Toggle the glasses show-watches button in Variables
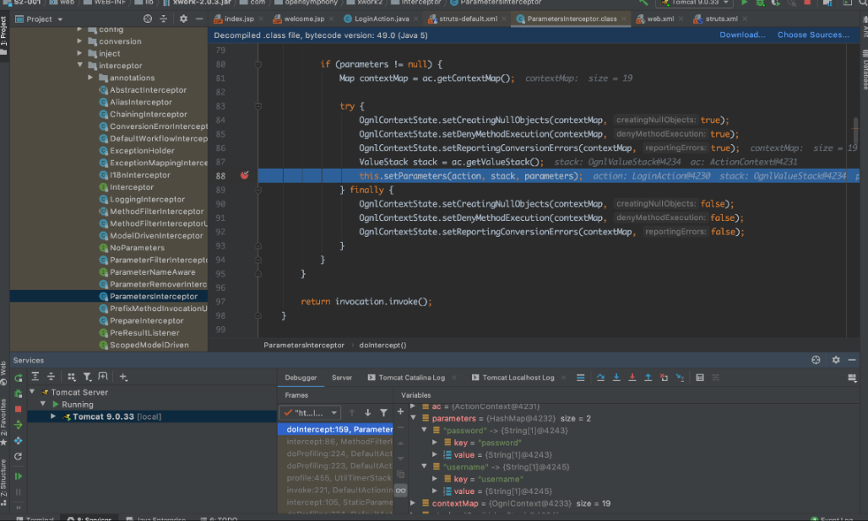Viewport: 868px width, 521px height. pyautogui.click(x=400, y=490)
